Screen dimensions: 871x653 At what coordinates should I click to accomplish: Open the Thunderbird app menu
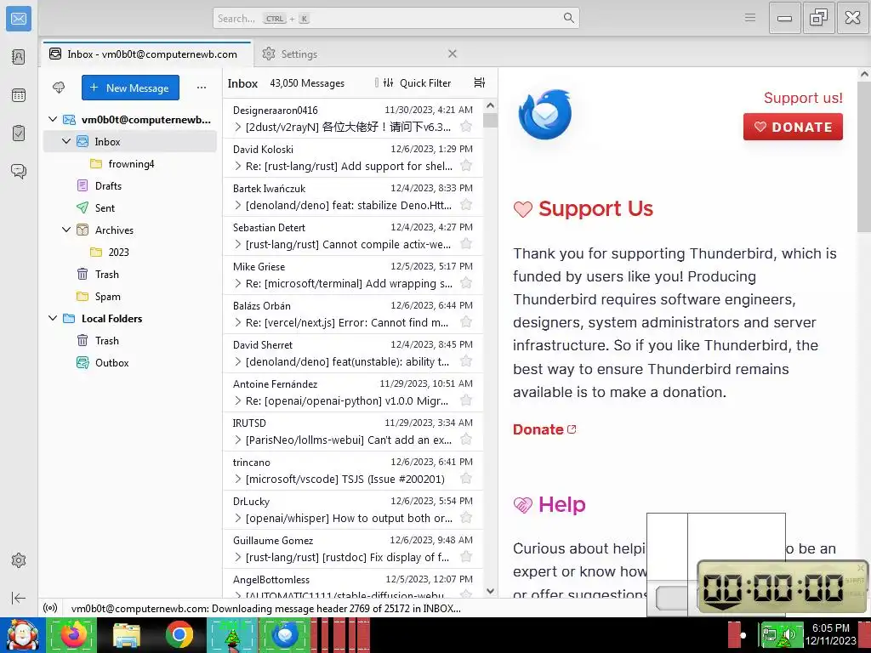(750, 18)
